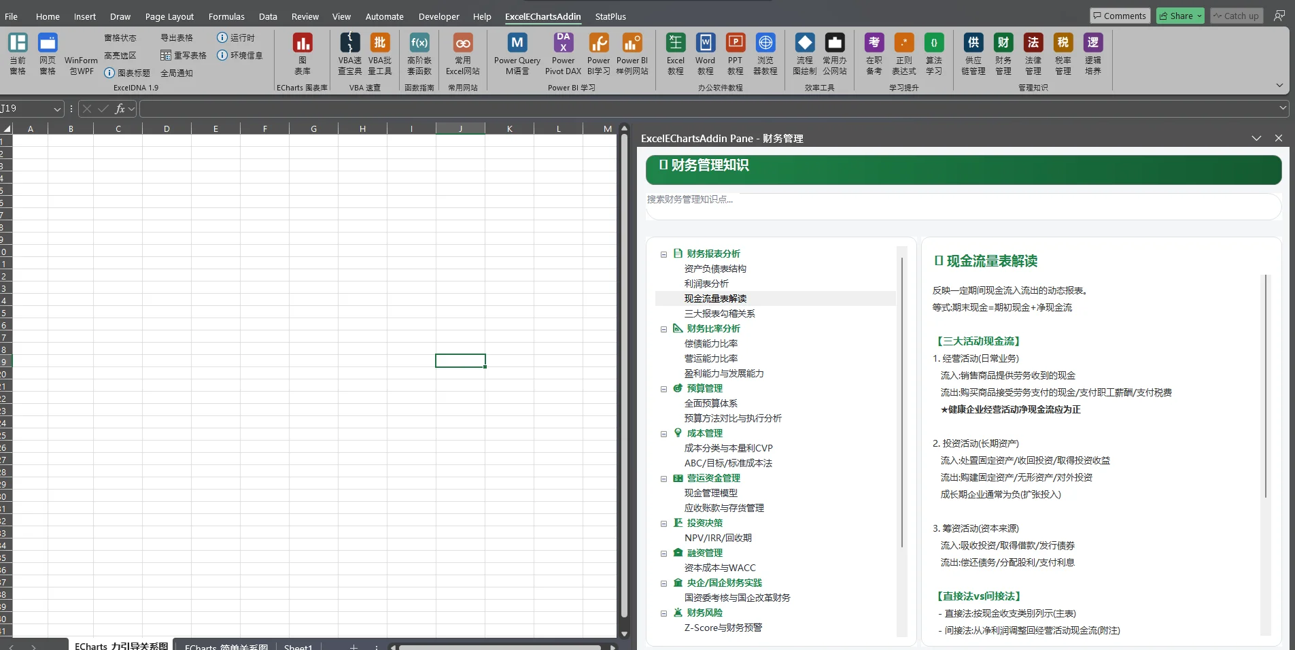Expand the formula bar
The height and width of the screenshot is (650, 1295).
coord(1283,108)
